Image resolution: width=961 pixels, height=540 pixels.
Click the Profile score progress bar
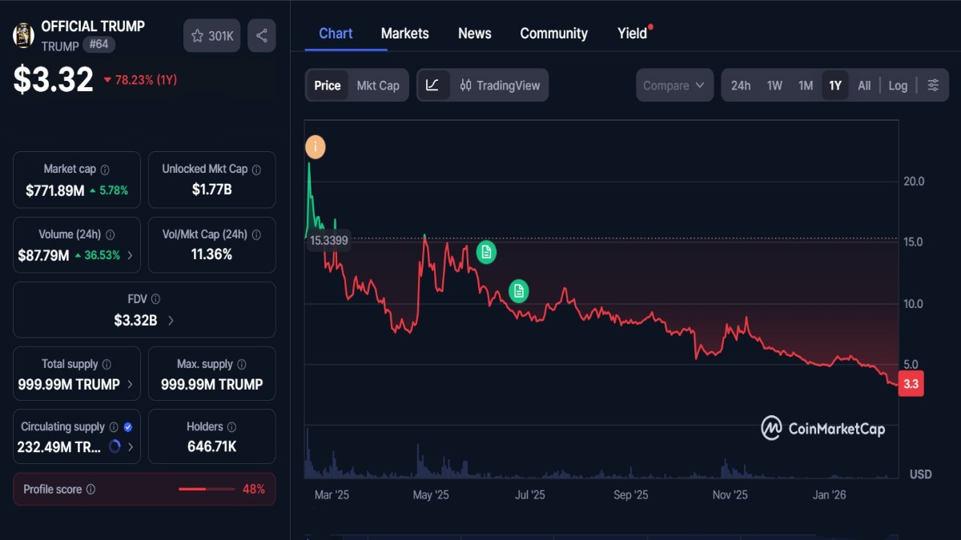(207, 489)
